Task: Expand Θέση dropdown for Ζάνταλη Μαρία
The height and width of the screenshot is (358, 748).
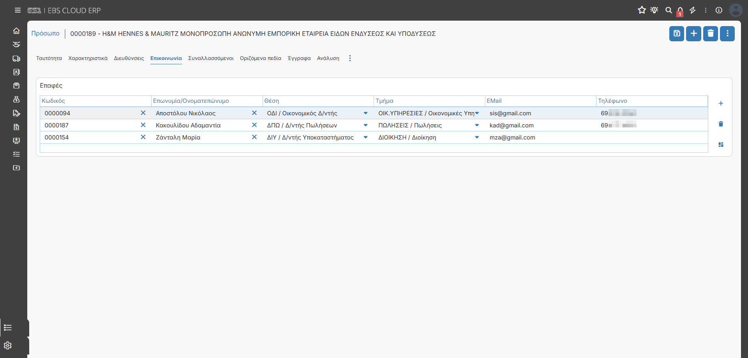Action: point(365,138)
